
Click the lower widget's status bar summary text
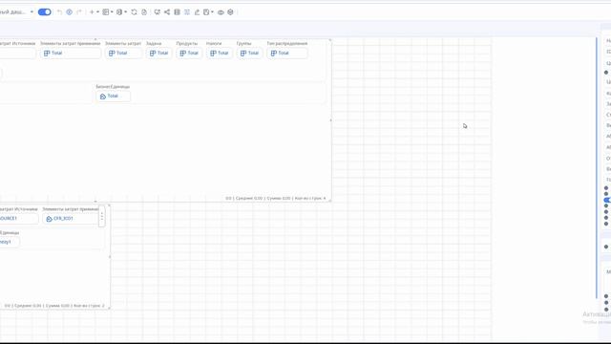(x=54, y=306)
